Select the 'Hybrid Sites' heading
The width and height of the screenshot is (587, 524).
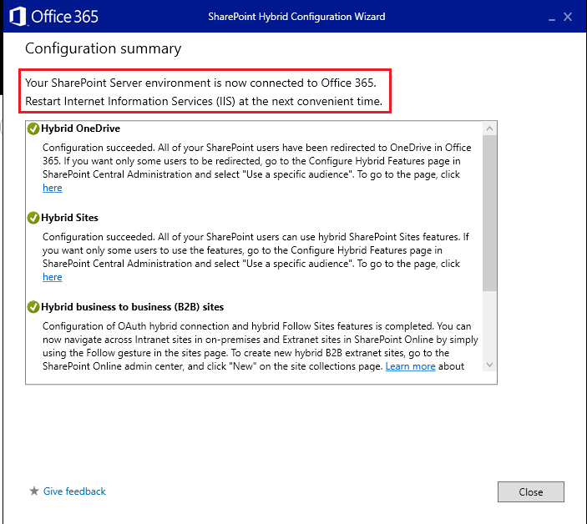(x=69, y=218)
